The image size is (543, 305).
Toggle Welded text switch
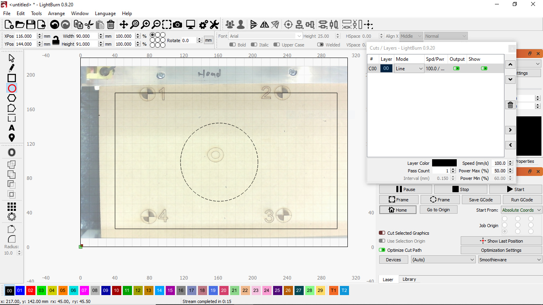coord(320,45)
